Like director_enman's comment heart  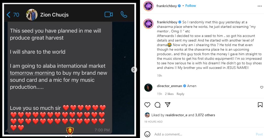[x=262, y=87]
